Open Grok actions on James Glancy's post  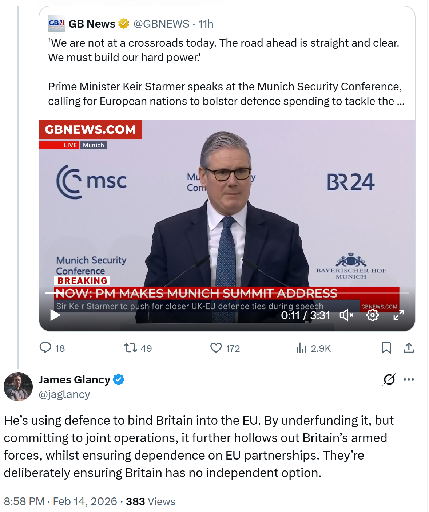click(389, 379)
